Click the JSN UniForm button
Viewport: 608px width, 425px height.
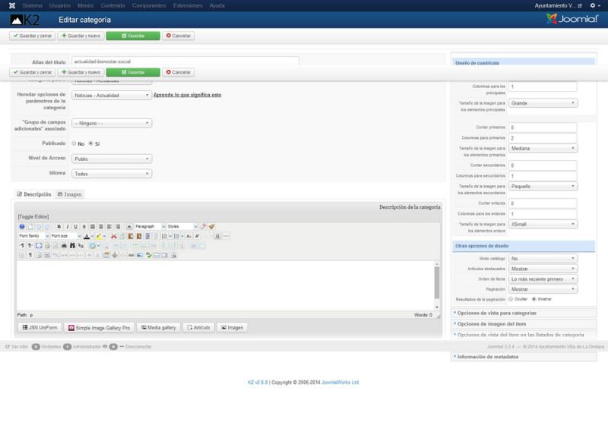tap(40, 327)
